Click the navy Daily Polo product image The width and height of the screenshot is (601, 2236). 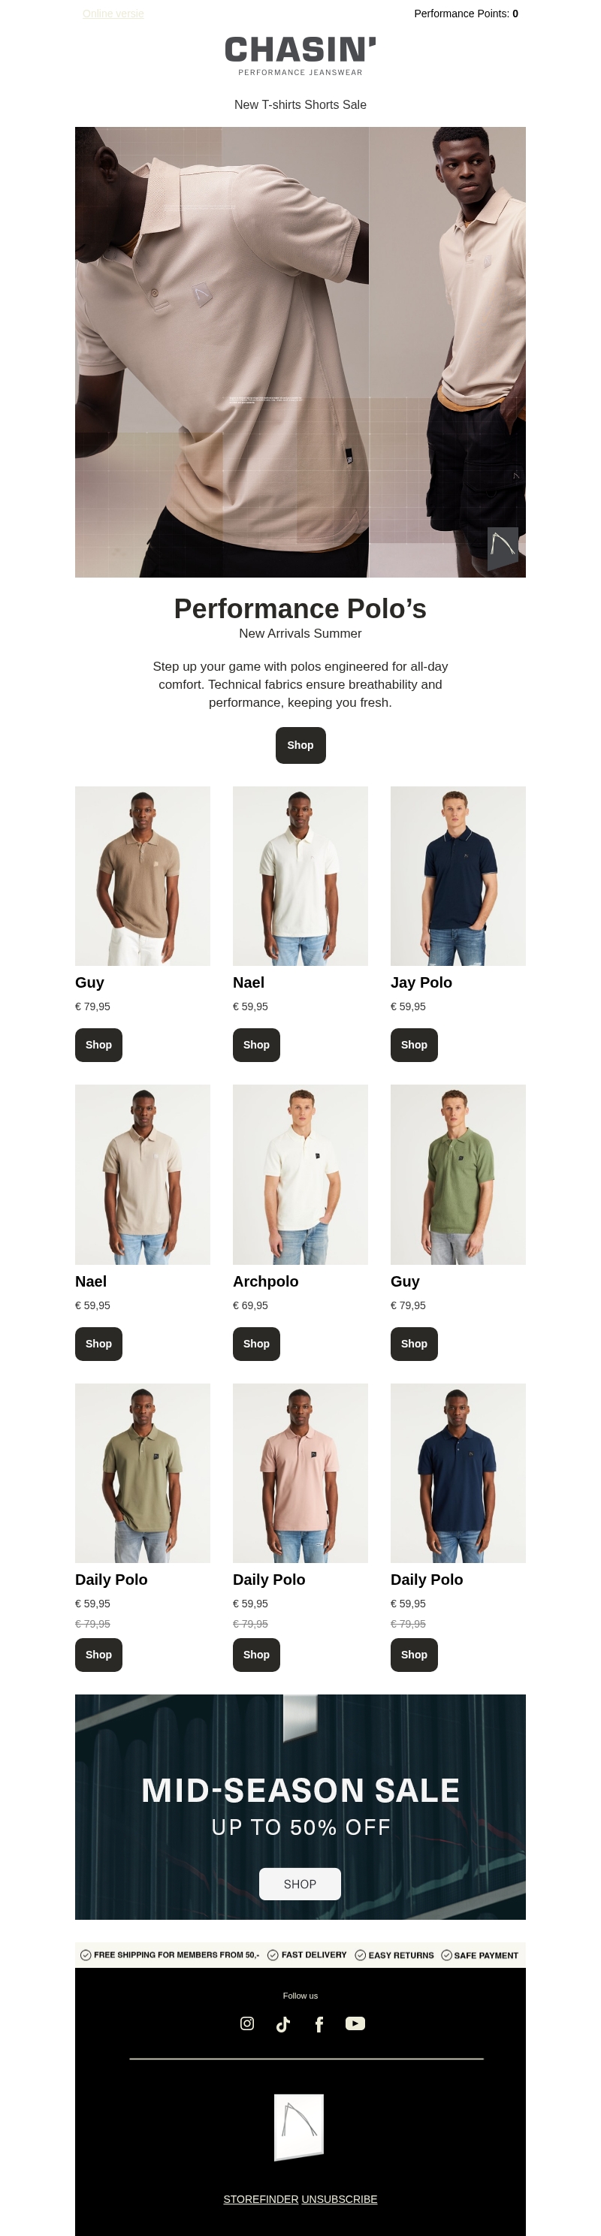coord(458,1473)
